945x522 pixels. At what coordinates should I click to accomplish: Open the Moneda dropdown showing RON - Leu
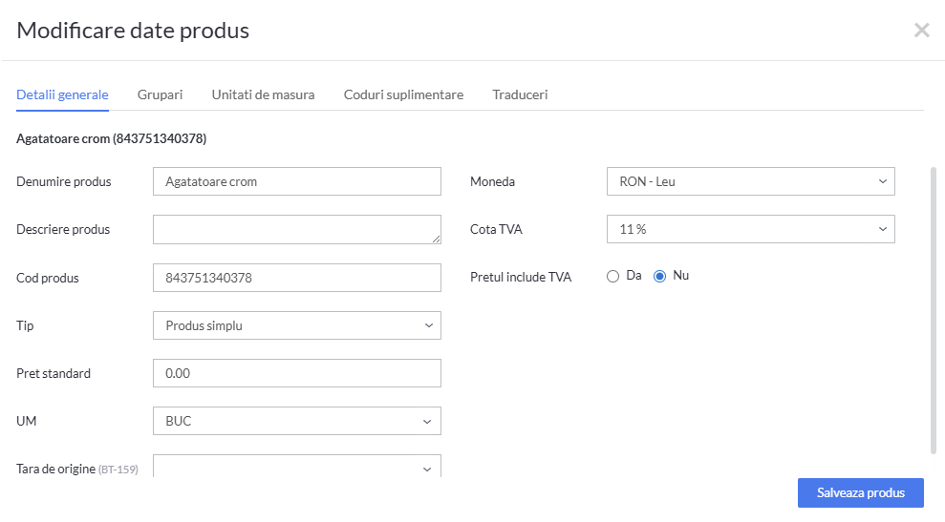pyautogui.click(x=750, y=181)
